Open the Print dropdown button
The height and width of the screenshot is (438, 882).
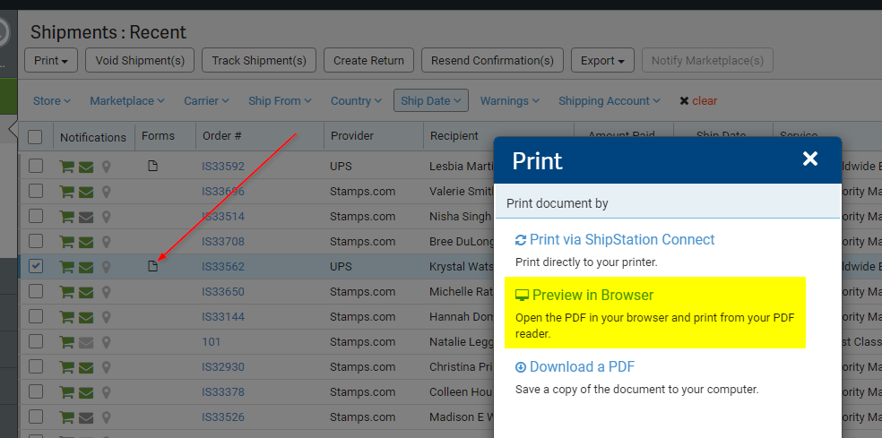[51, 60]
